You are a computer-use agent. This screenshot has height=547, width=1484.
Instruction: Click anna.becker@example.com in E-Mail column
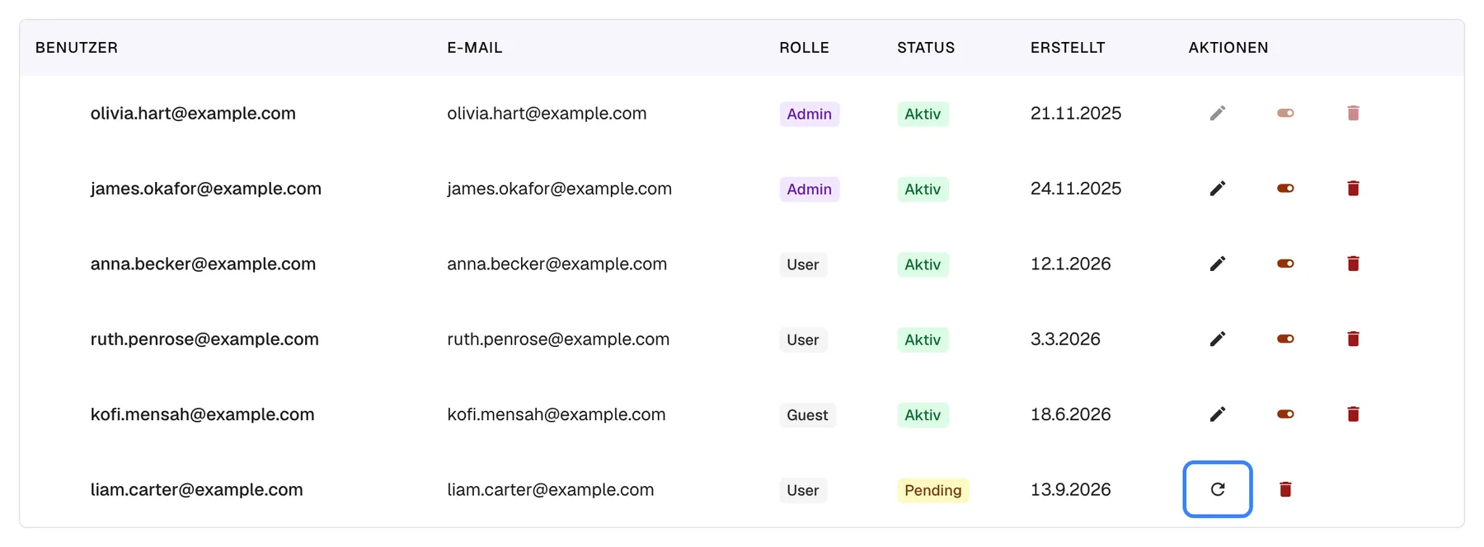click(x=556, y=264)
